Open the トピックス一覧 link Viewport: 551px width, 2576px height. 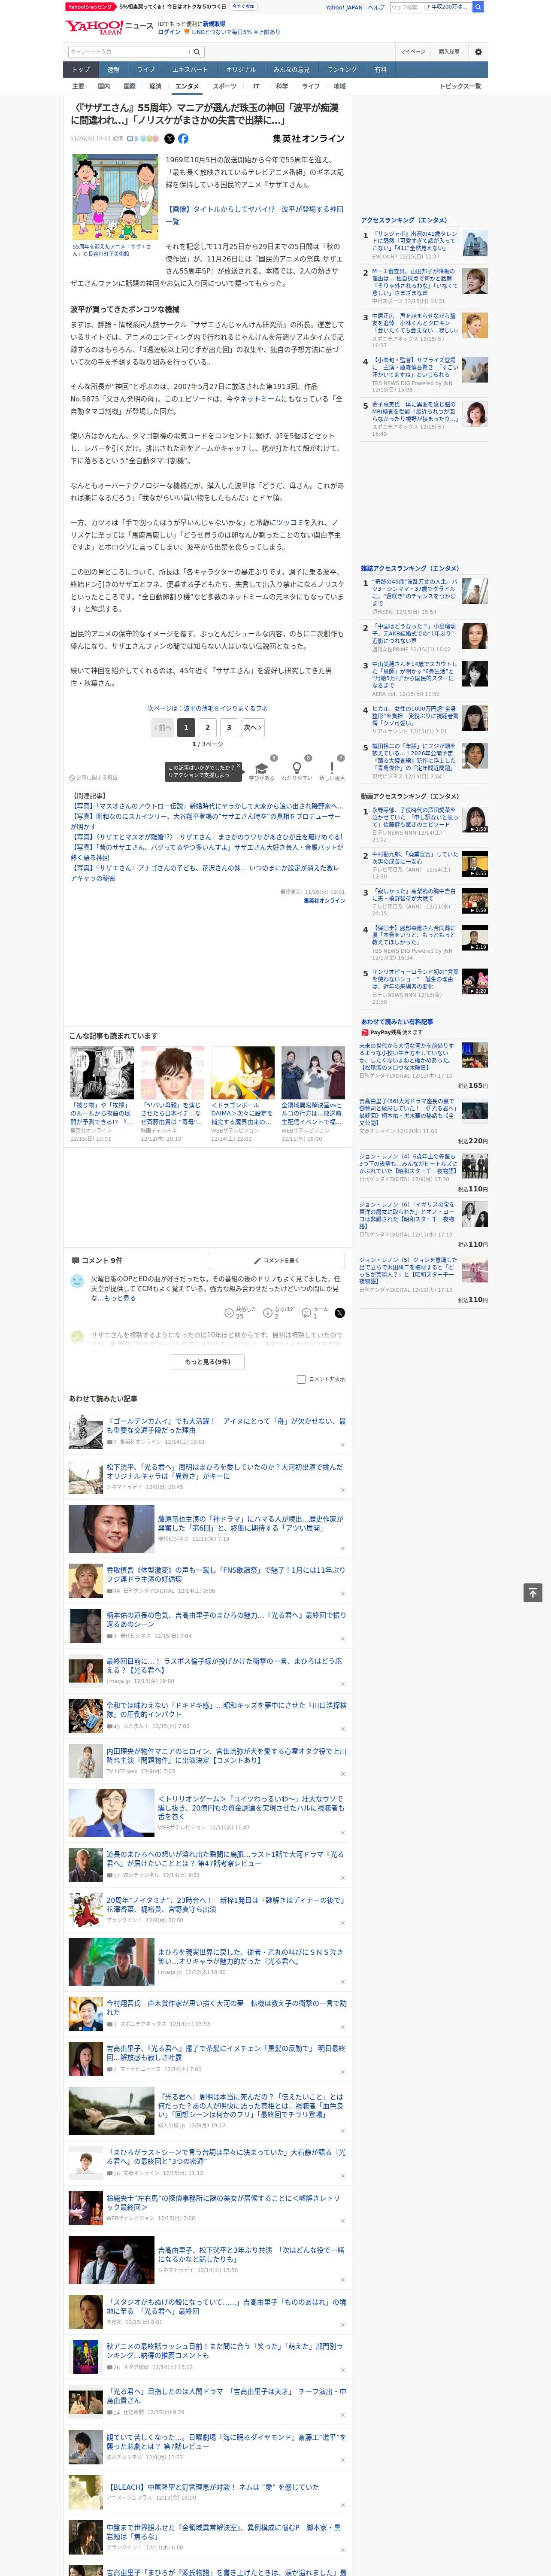pyautogui.click(x=461, y=86)
